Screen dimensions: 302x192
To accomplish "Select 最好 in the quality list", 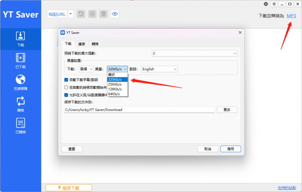I will (117, 75).
